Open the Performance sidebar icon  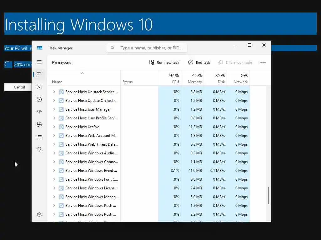(x=39, y=87)
